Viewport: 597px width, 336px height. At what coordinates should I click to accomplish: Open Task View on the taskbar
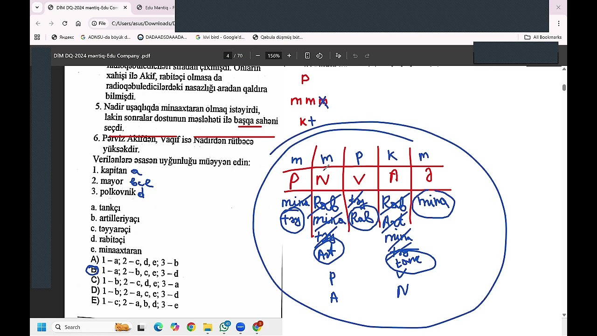tap(141, 327)
